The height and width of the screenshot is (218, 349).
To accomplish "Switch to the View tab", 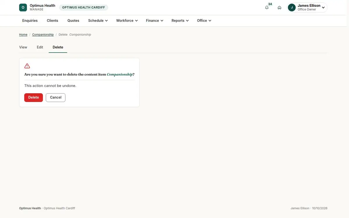I will coord(23,47).
